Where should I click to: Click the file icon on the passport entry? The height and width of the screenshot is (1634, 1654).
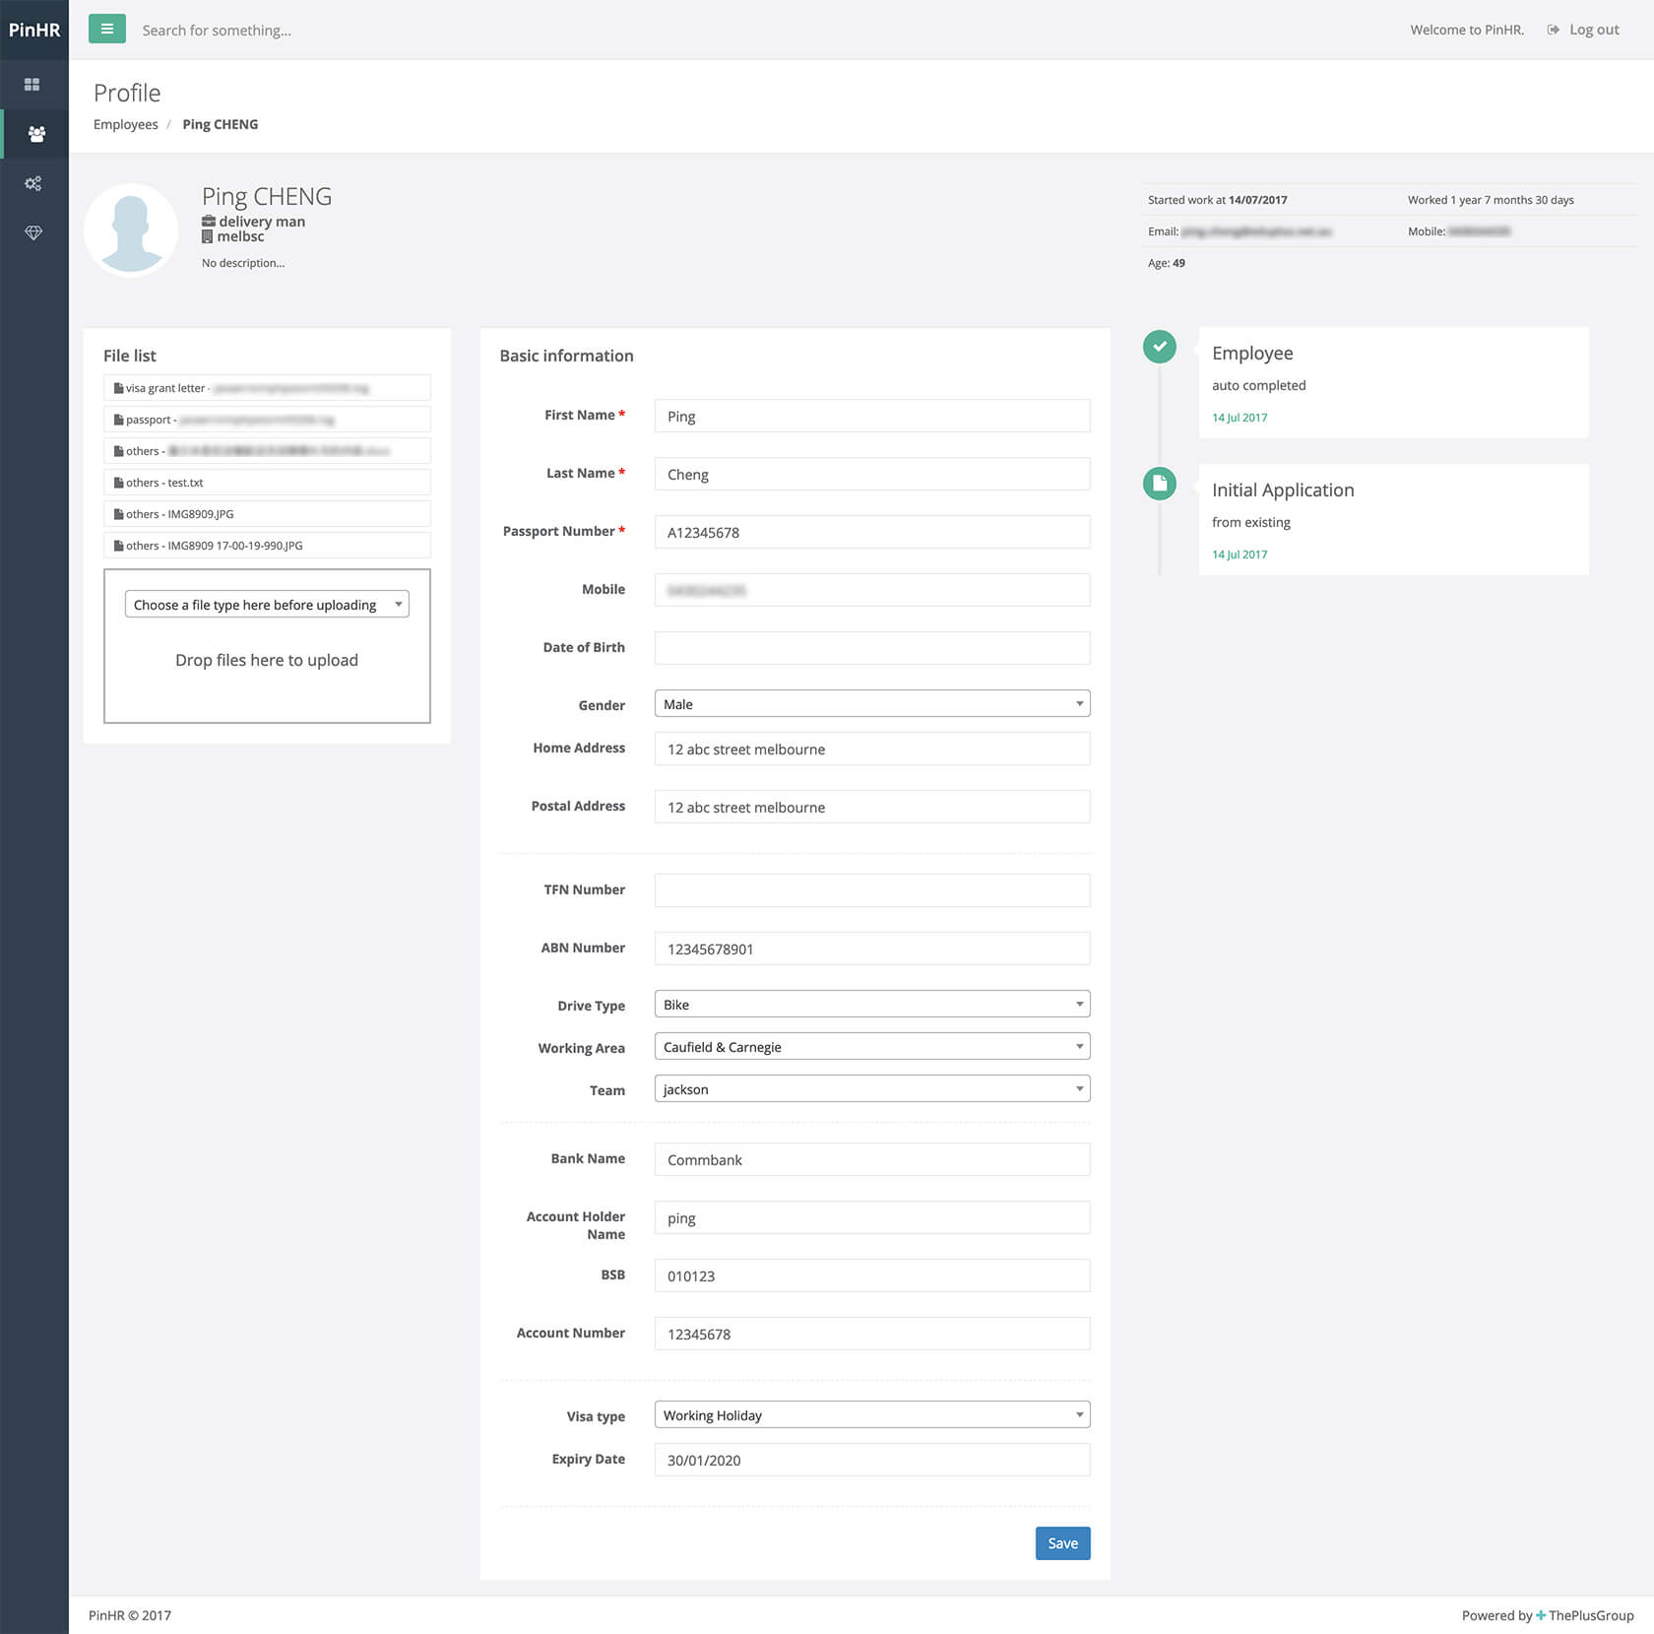pos(117,419)
